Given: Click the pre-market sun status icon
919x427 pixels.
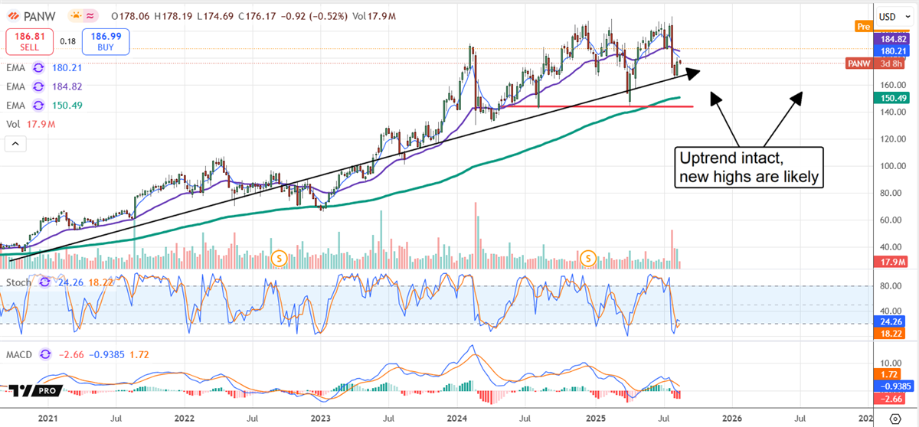Looking at the screenshot, I should 77,15.
